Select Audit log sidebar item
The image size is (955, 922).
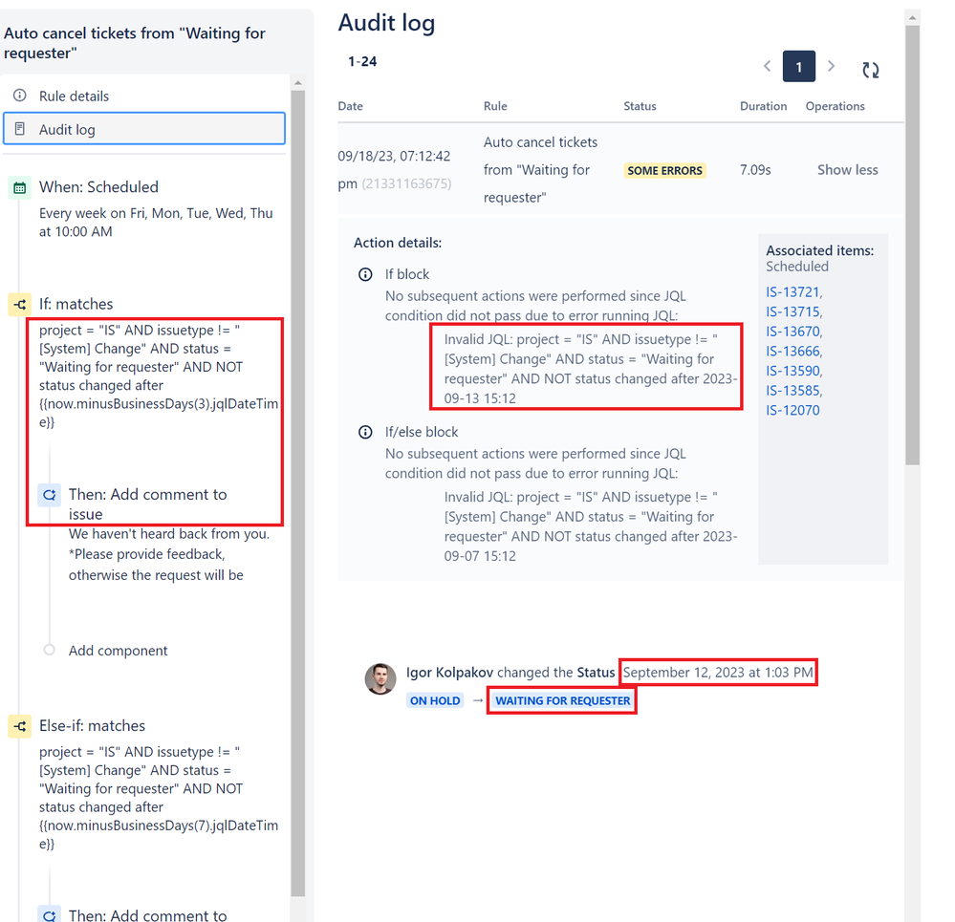[x=143, y=128]
